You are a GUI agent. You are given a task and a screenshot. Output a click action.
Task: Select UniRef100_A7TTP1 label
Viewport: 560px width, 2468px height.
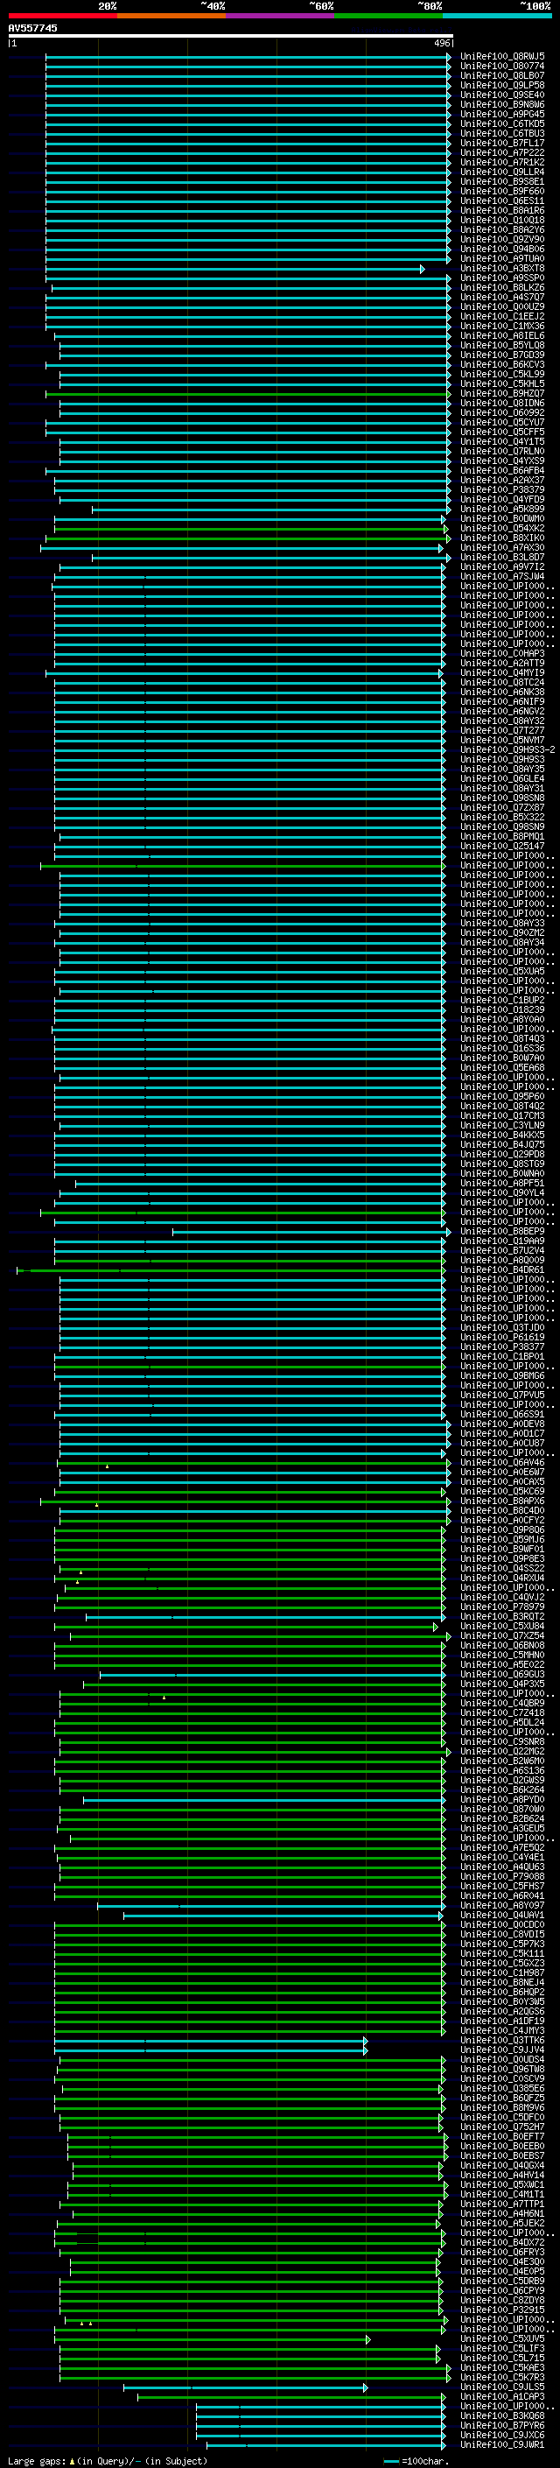click(x=501, y=2204)
